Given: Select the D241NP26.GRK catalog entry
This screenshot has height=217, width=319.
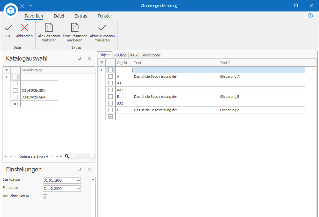Looking at the screenshot, I should pos(39,97).
